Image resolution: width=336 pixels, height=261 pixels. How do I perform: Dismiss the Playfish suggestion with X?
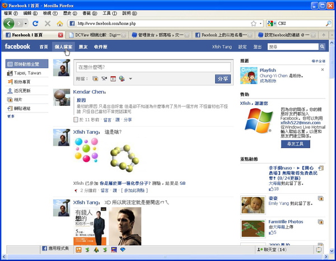pyautogui.click(x=323, y=69)
